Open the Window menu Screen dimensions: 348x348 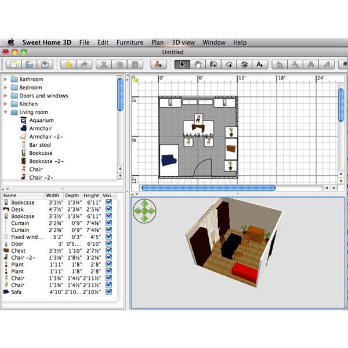point(214,42)
